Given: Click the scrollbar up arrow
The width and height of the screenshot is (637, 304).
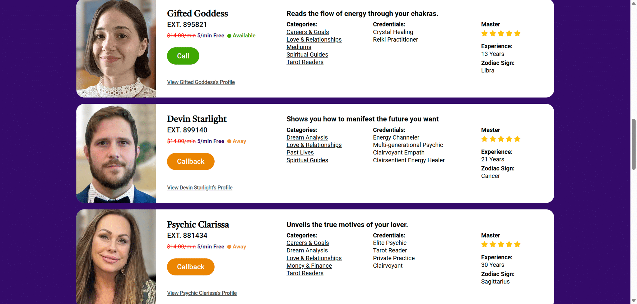Looking at the screenshot, I should [634, 3].
